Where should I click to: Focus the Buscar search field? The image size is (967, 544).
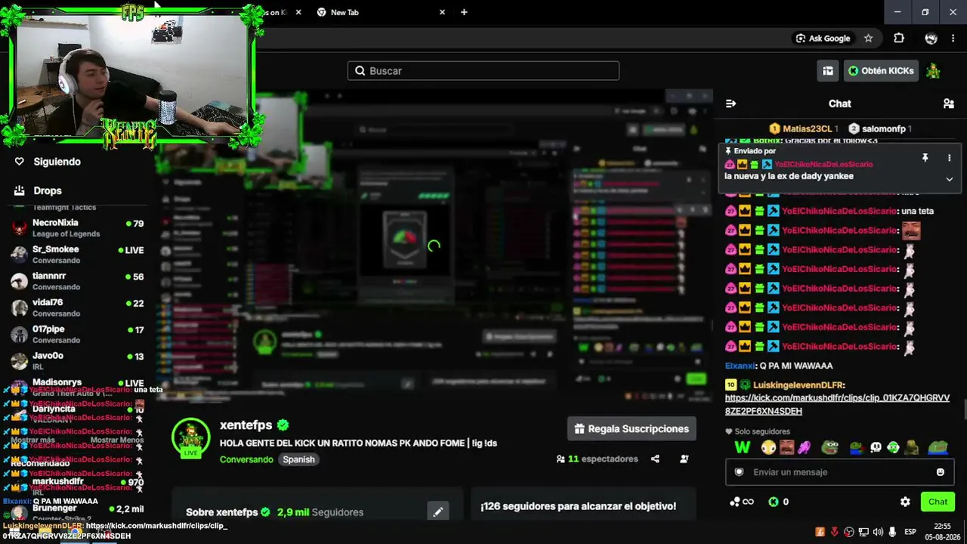click(x=483, y=71)
